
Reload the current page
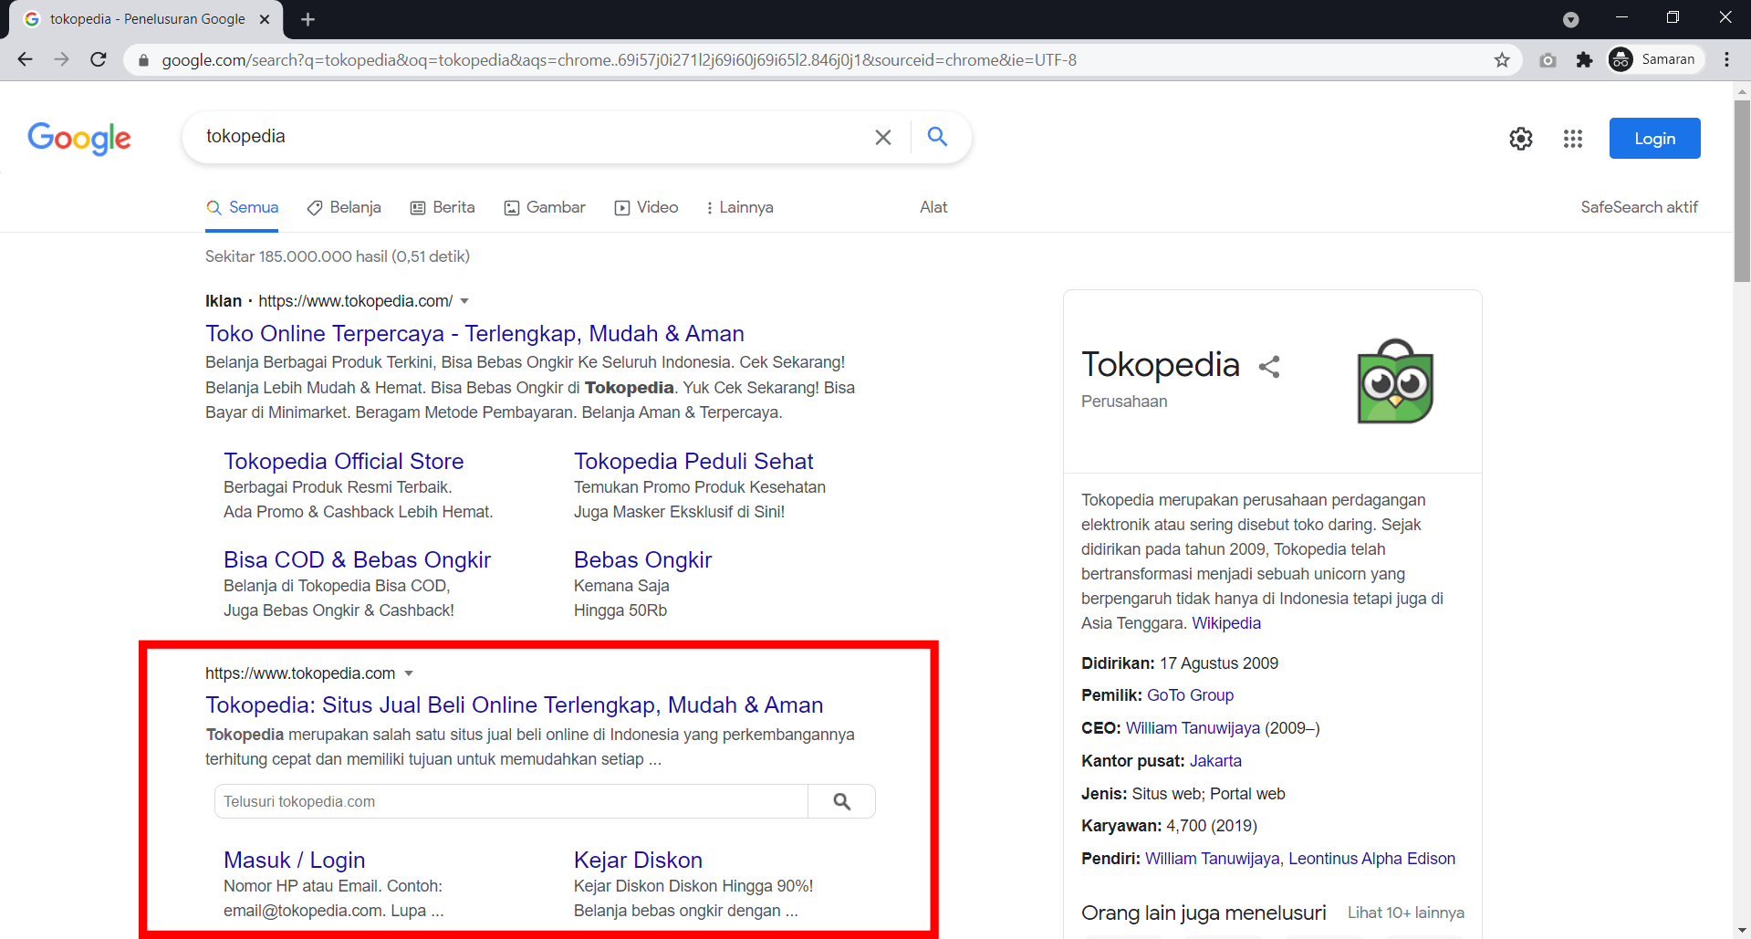(x=99, y=59)
